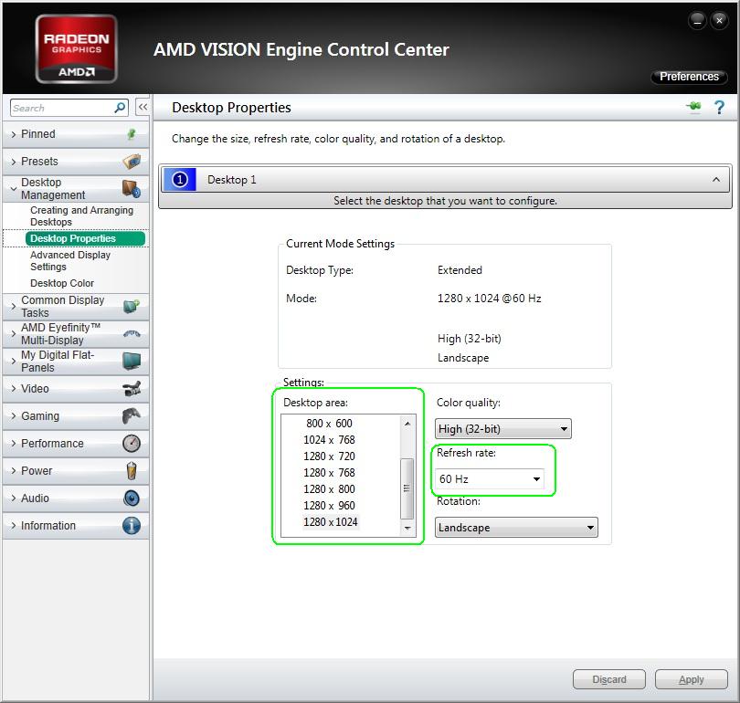
Task: Open Desktop Color page
Action: click(x=62, y=283)
